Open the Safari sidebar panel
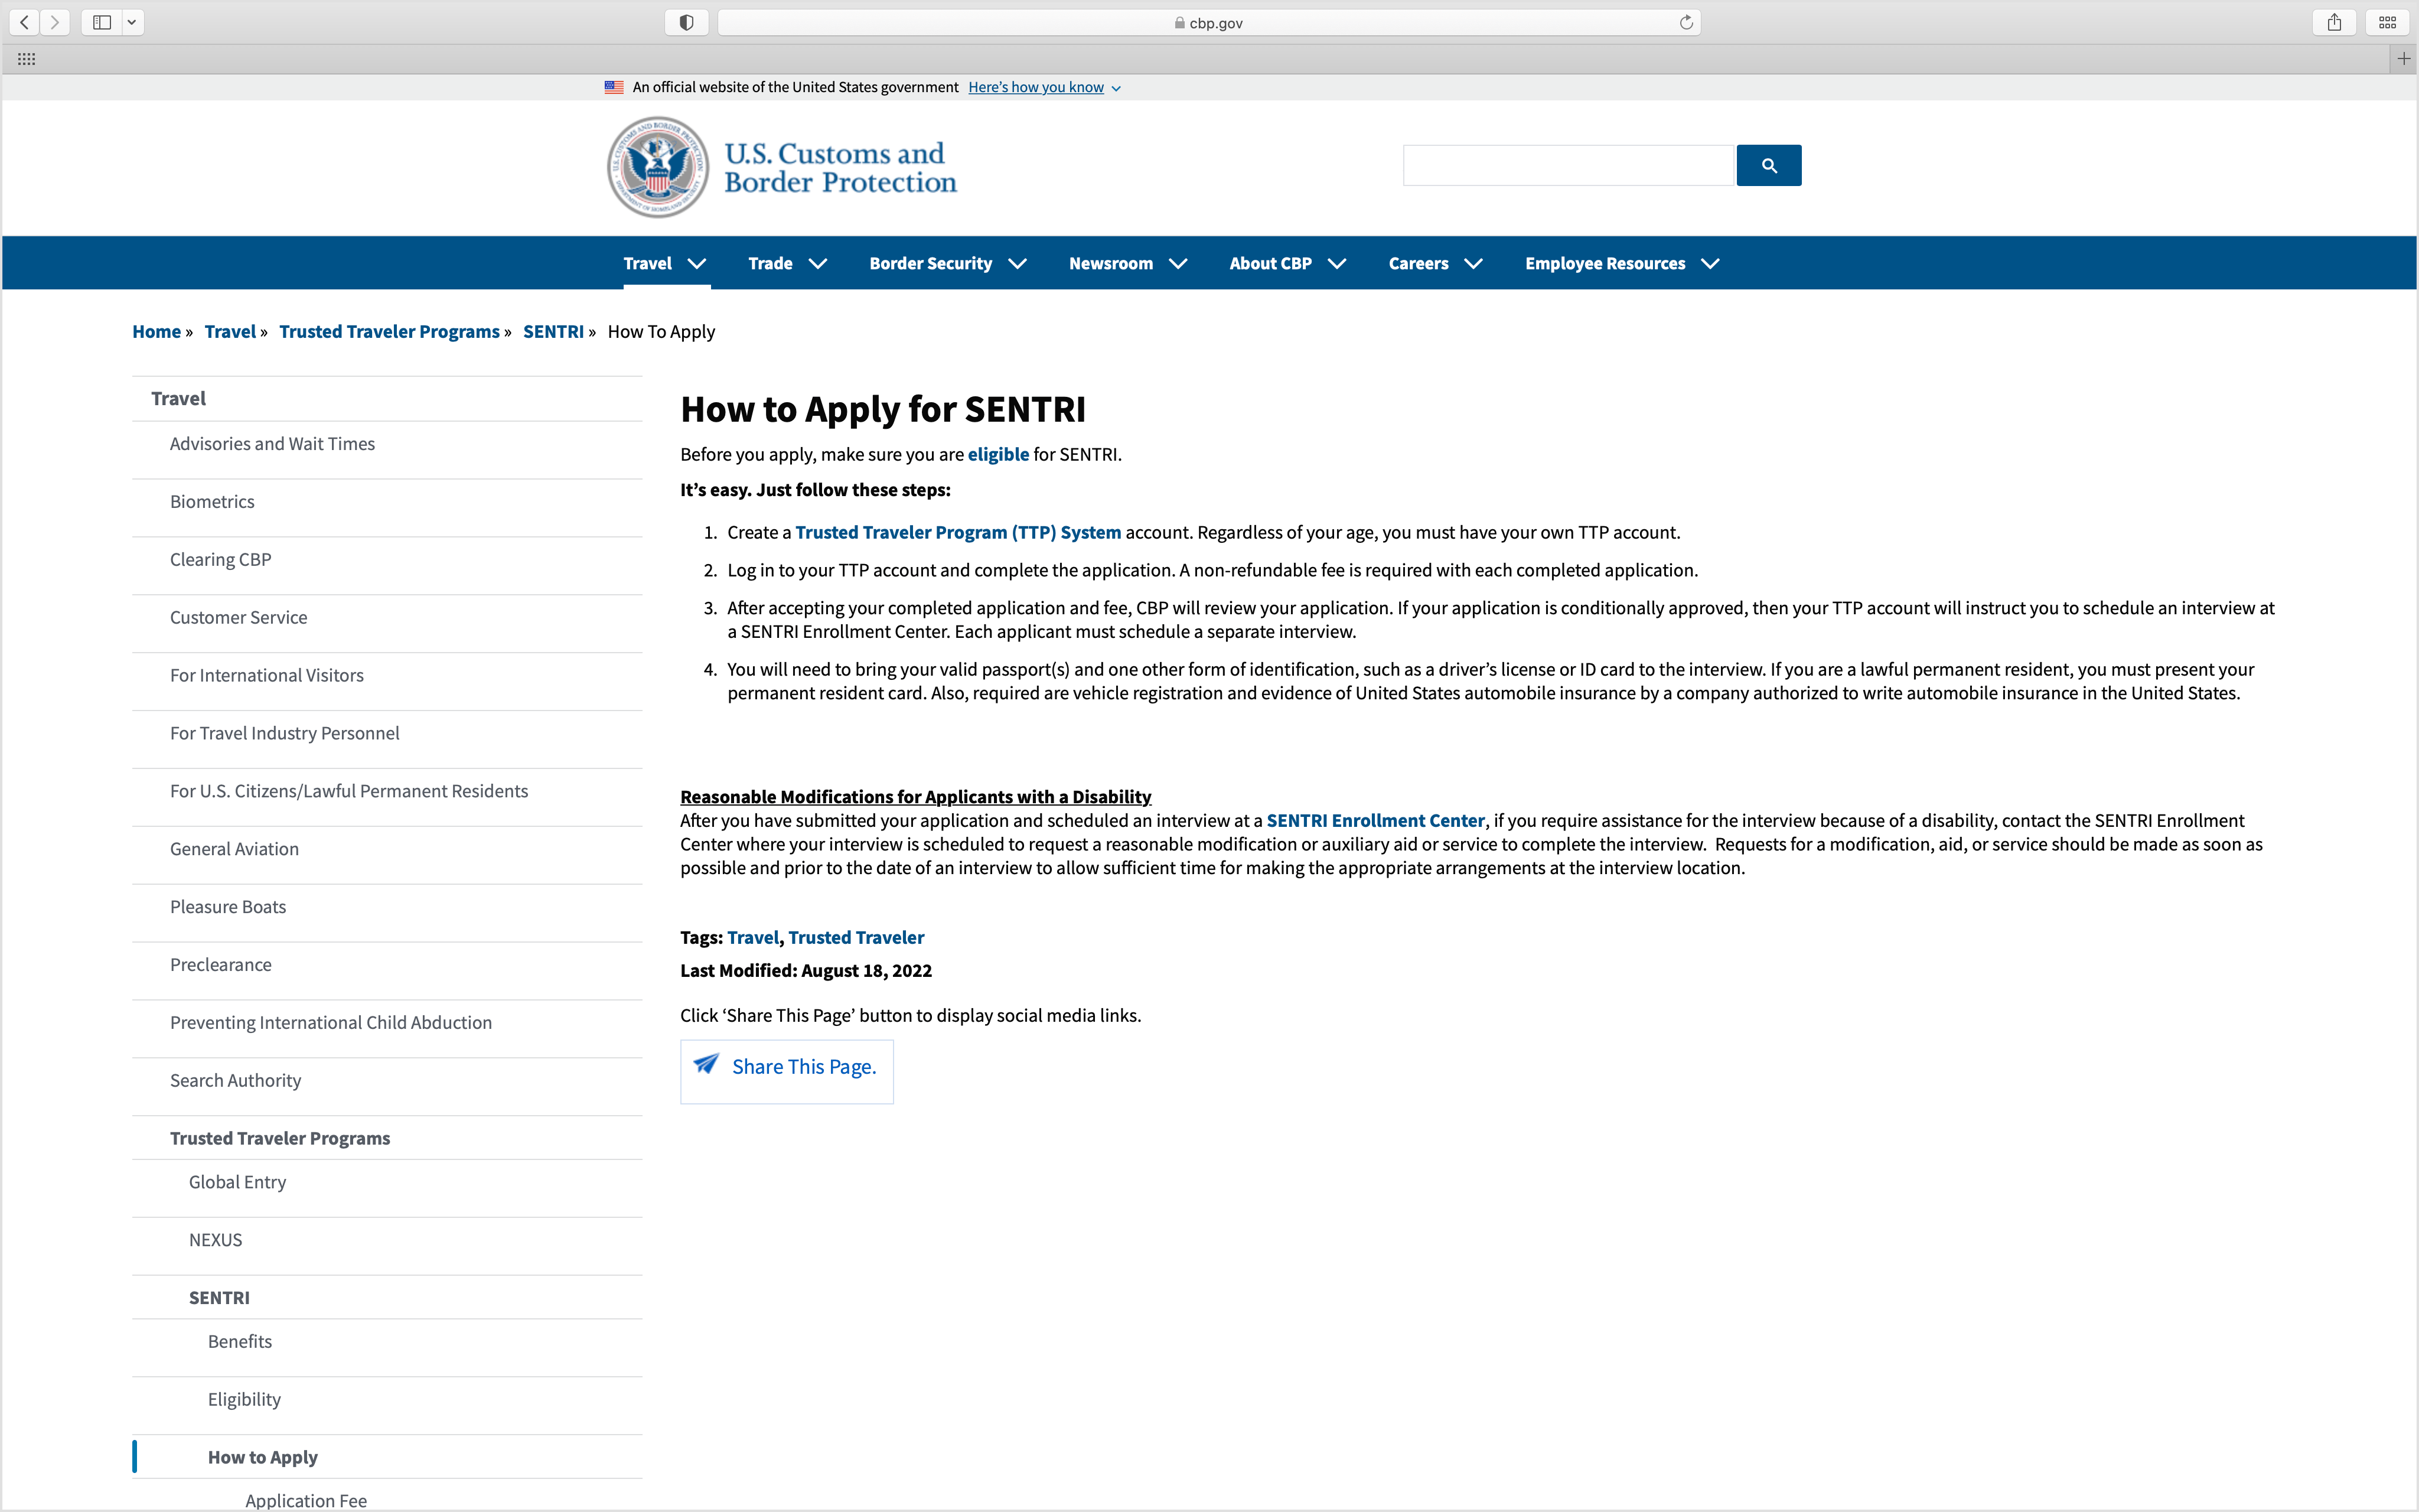The width and height of the screenshot is (2419, 1512). pos(100,22)
